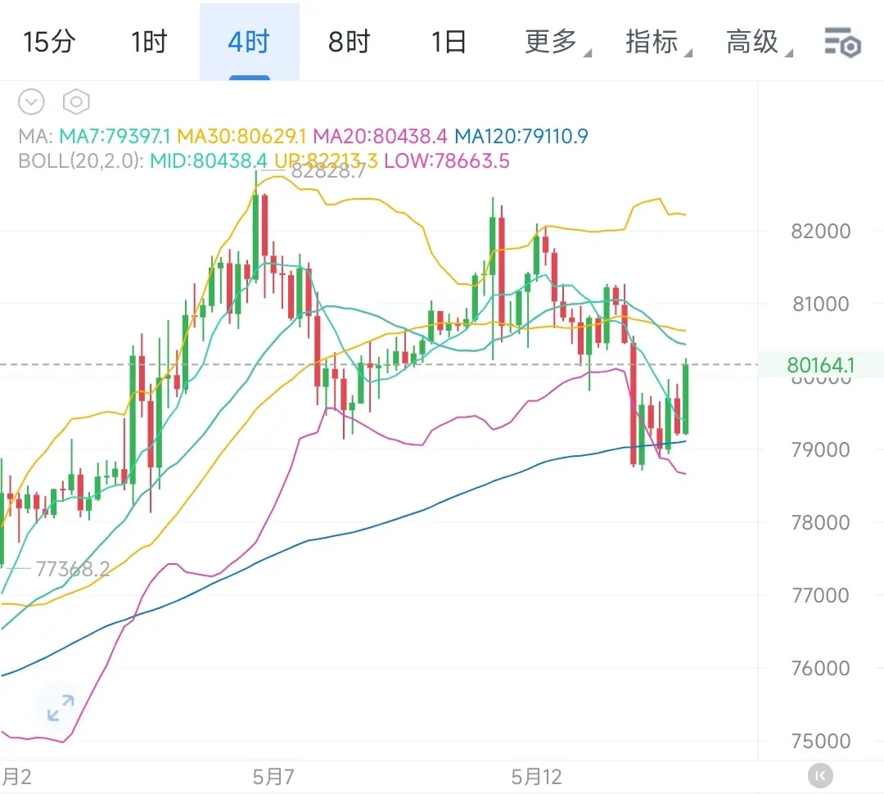The width and height of the screenshot is (884, 794).
Task: Open indicator settings hexagon icon
Action: tap(76, 102)
